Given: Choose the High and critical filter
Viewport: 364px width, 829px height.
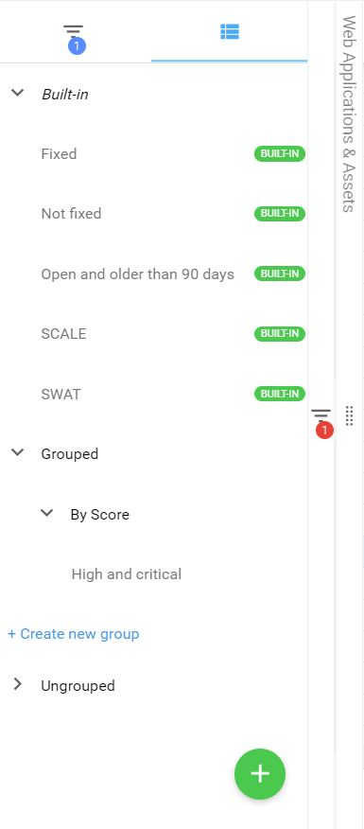Looking at the screenshot, I should [127, 574].
